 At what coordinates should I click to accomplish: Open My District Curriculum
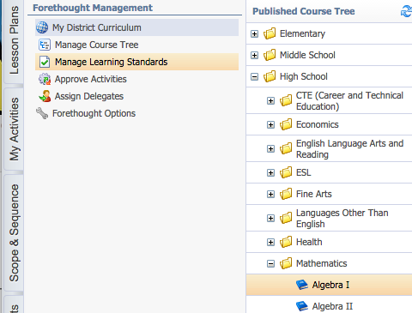coord(136,27)
